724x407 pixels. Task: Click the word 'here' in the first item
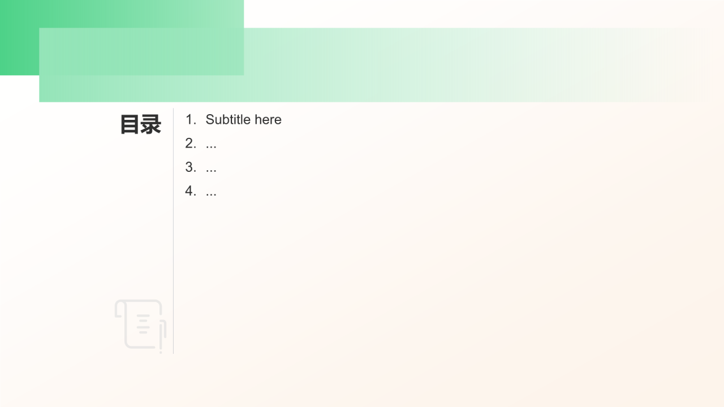(268, 119)
